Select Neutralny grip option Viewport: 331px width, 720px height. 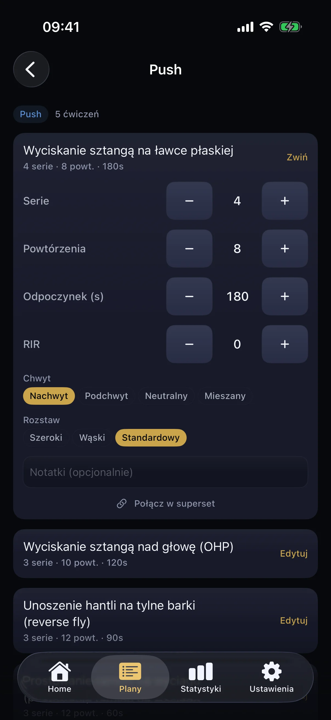(x=166, y=396)
